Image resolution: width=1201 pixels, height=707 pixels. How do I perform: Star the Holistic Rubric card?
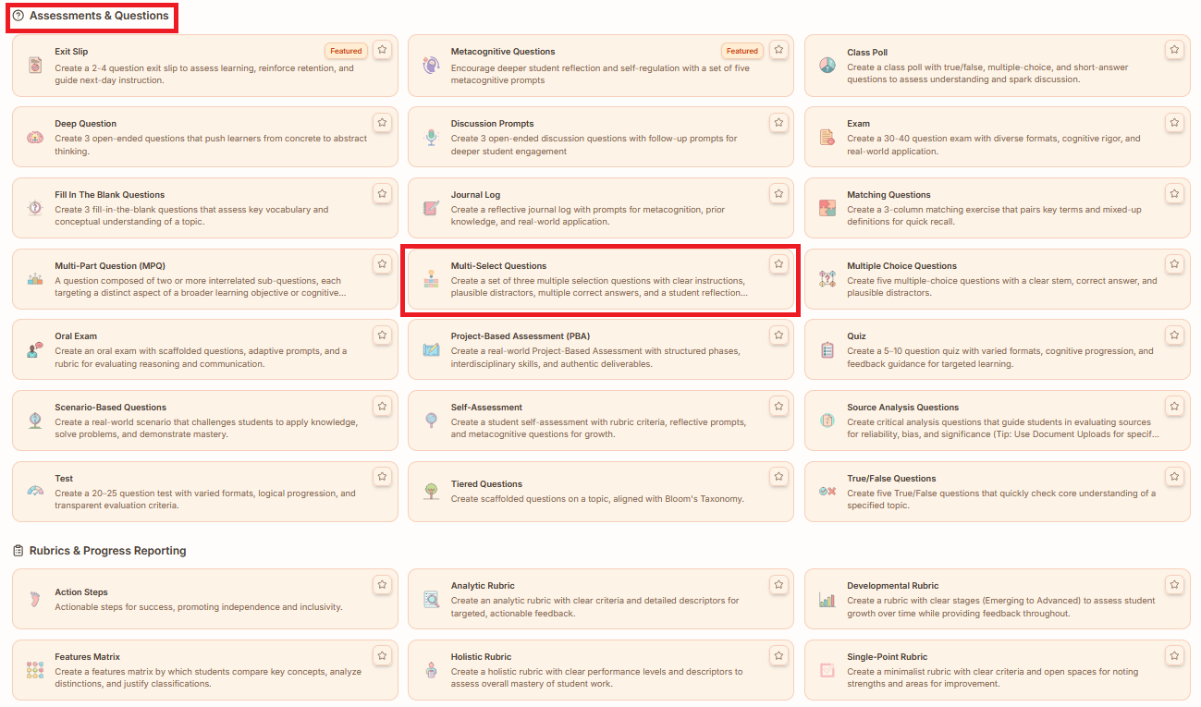coord(778,655)
